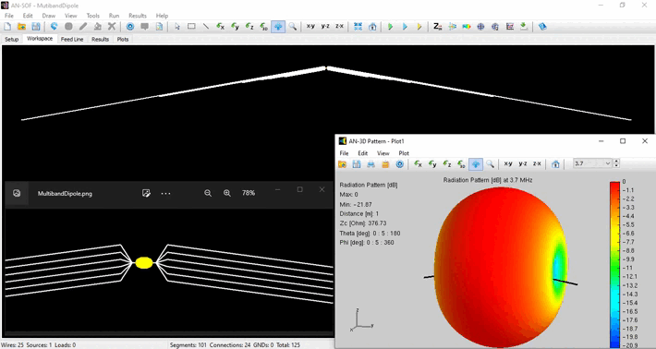Click the yellow feed point ellipse

[144, 262]
